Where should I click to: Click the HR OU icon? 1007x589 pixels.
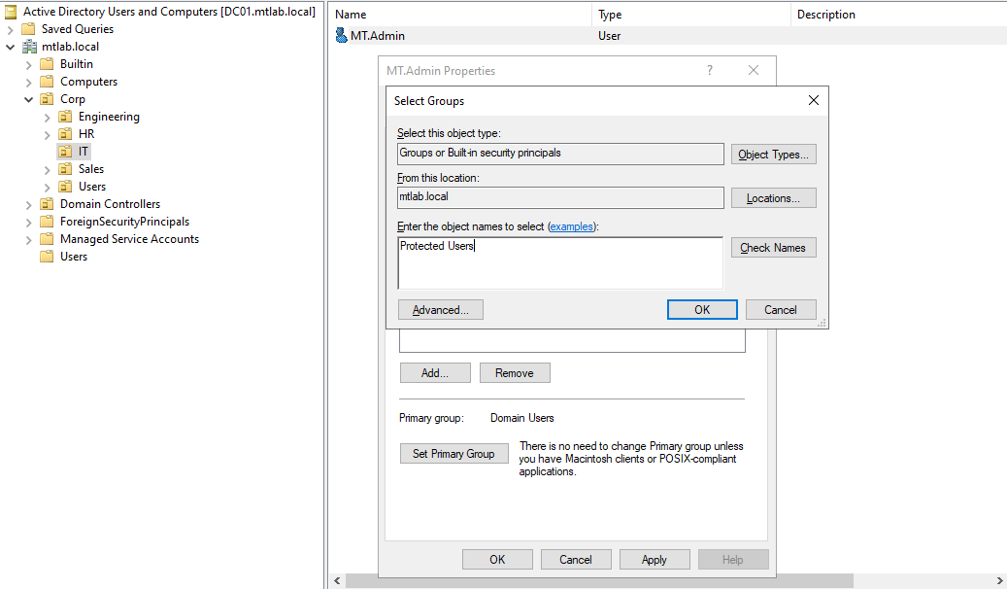[x=65, y=134]
